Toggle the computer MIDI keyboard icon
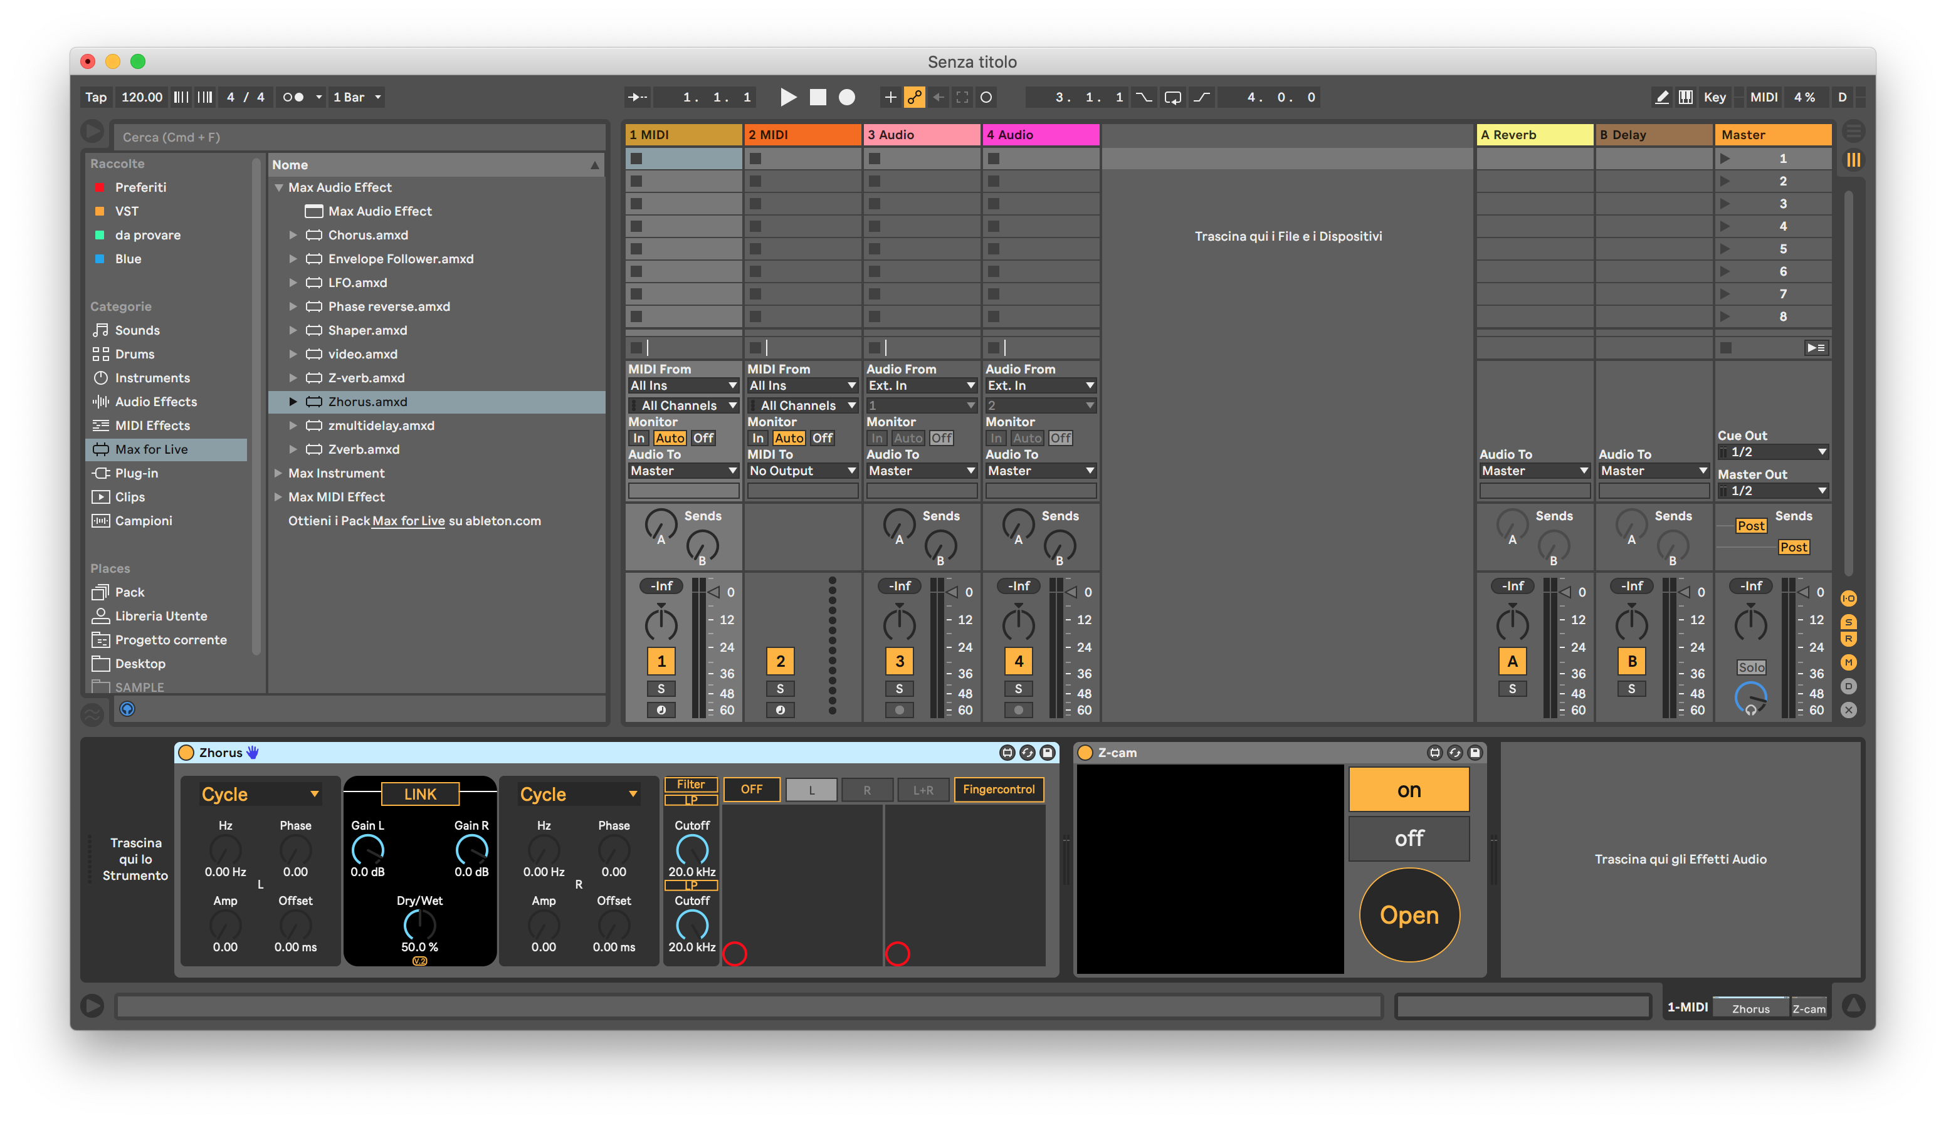The height and width of the screenshot is (1123, 1946). [1686, 97]
